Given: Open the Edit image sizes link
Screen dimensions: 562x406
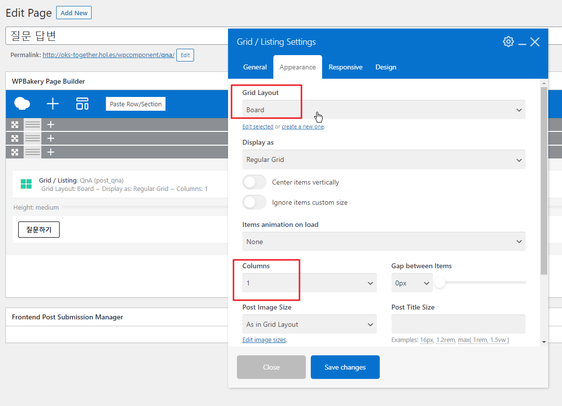Looking at the screenshot, I should [264, 340].
